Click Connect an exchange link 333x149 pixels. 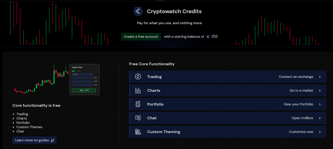[x=296, y=77]
